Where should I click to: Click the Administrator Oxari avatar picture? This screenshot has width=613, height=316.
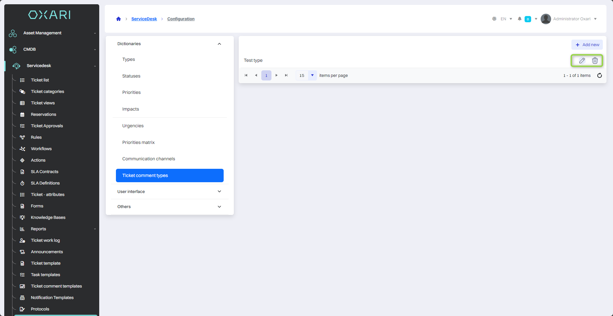[x=546, y=19]
